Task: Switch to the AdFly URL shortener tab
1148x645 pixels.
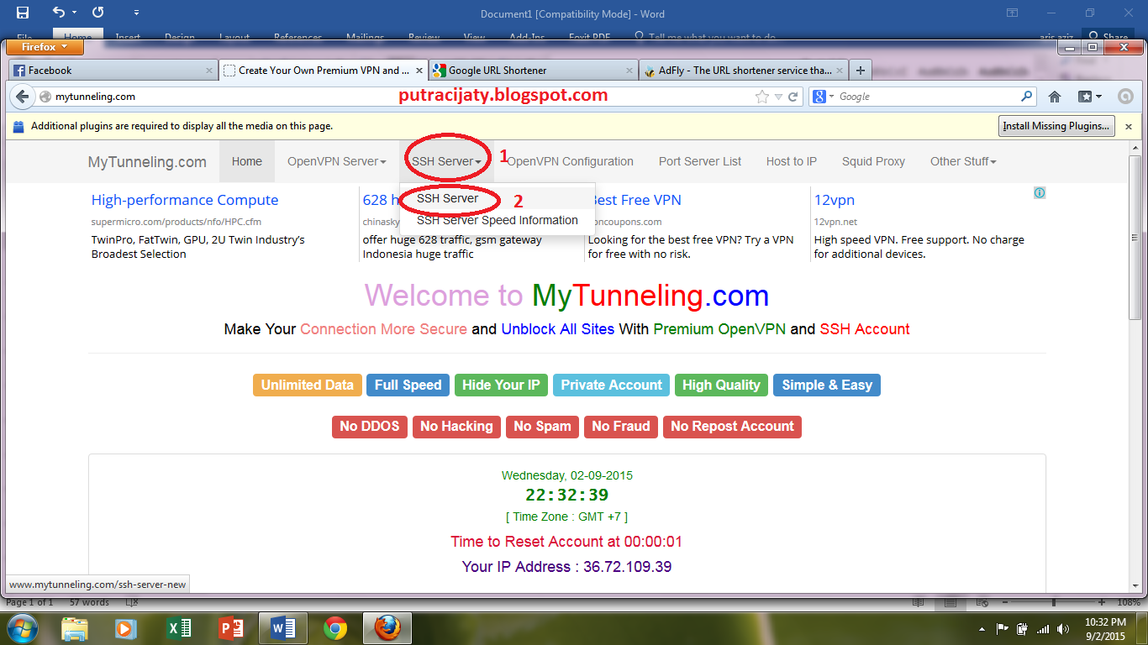Action: point(744,71)
